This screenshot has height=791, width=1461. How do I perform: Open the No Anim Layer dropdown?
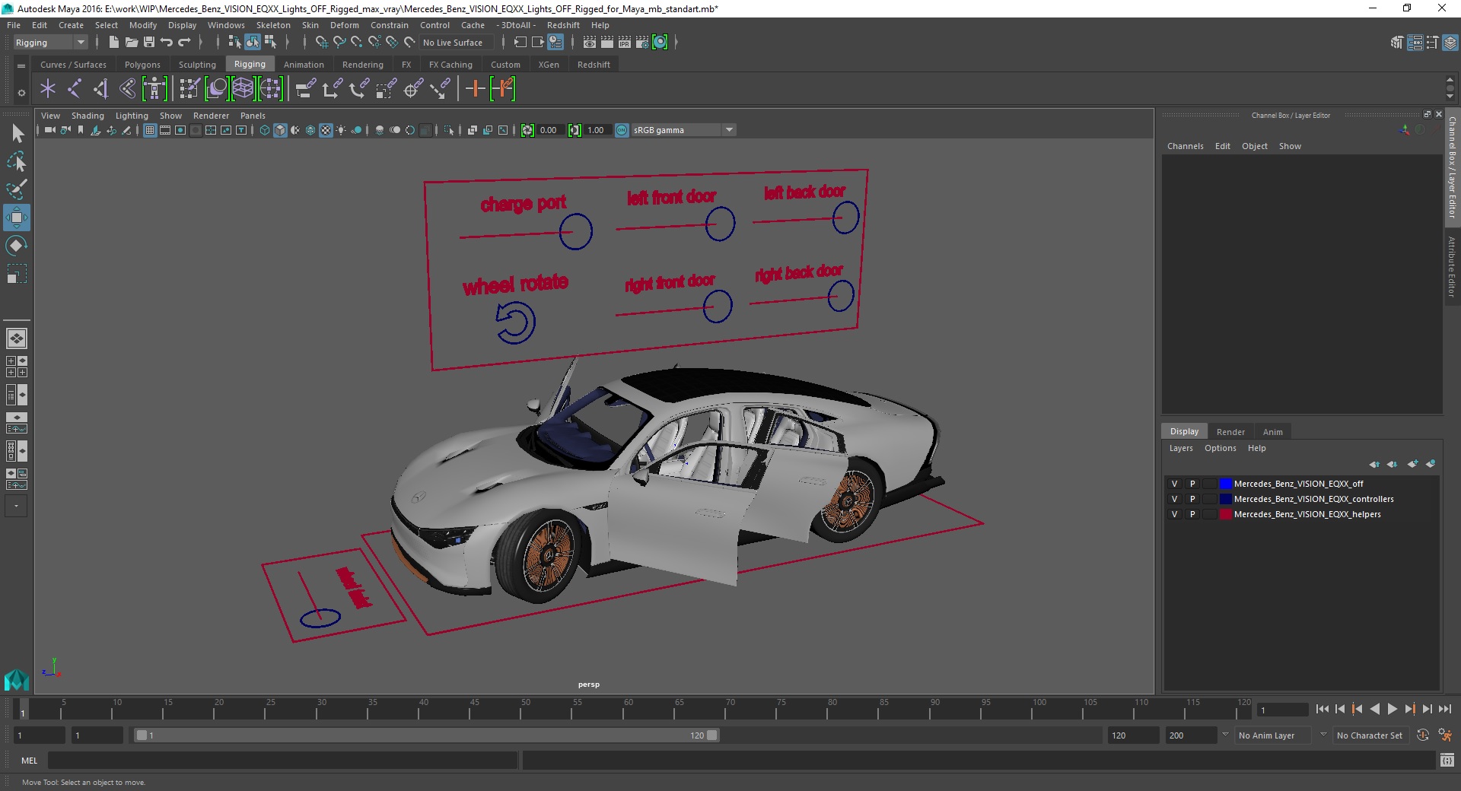click(1272, 735)
